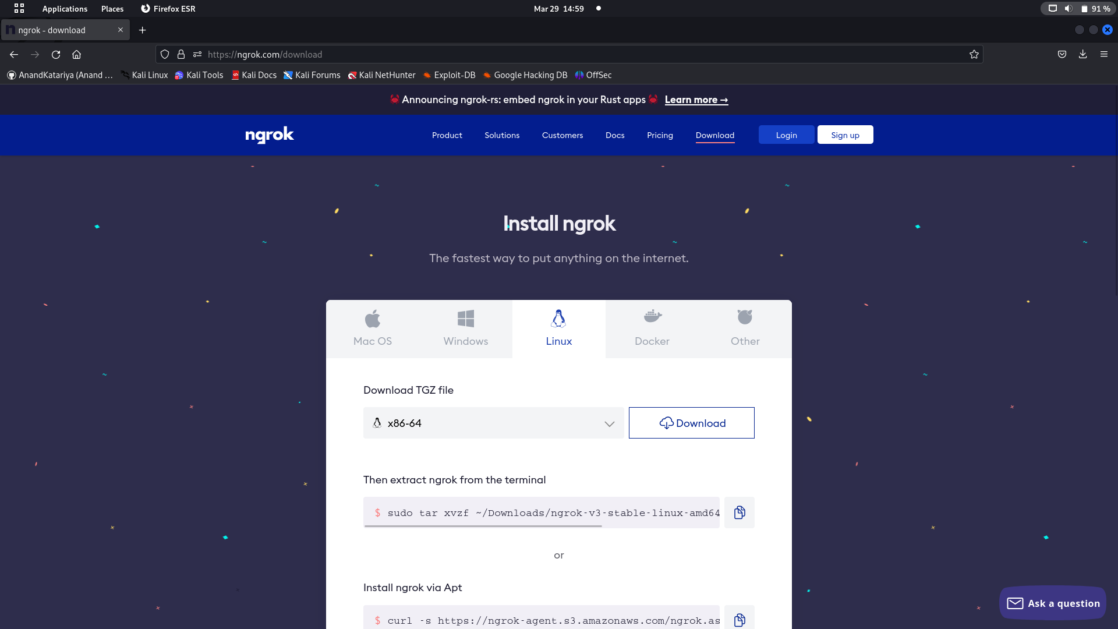Click the Sign up button
This screenshot has width=1118, height=629.
click(x=844, y=135)
